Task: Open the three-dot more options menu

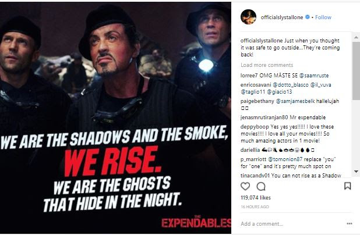Action: point(350,223)
